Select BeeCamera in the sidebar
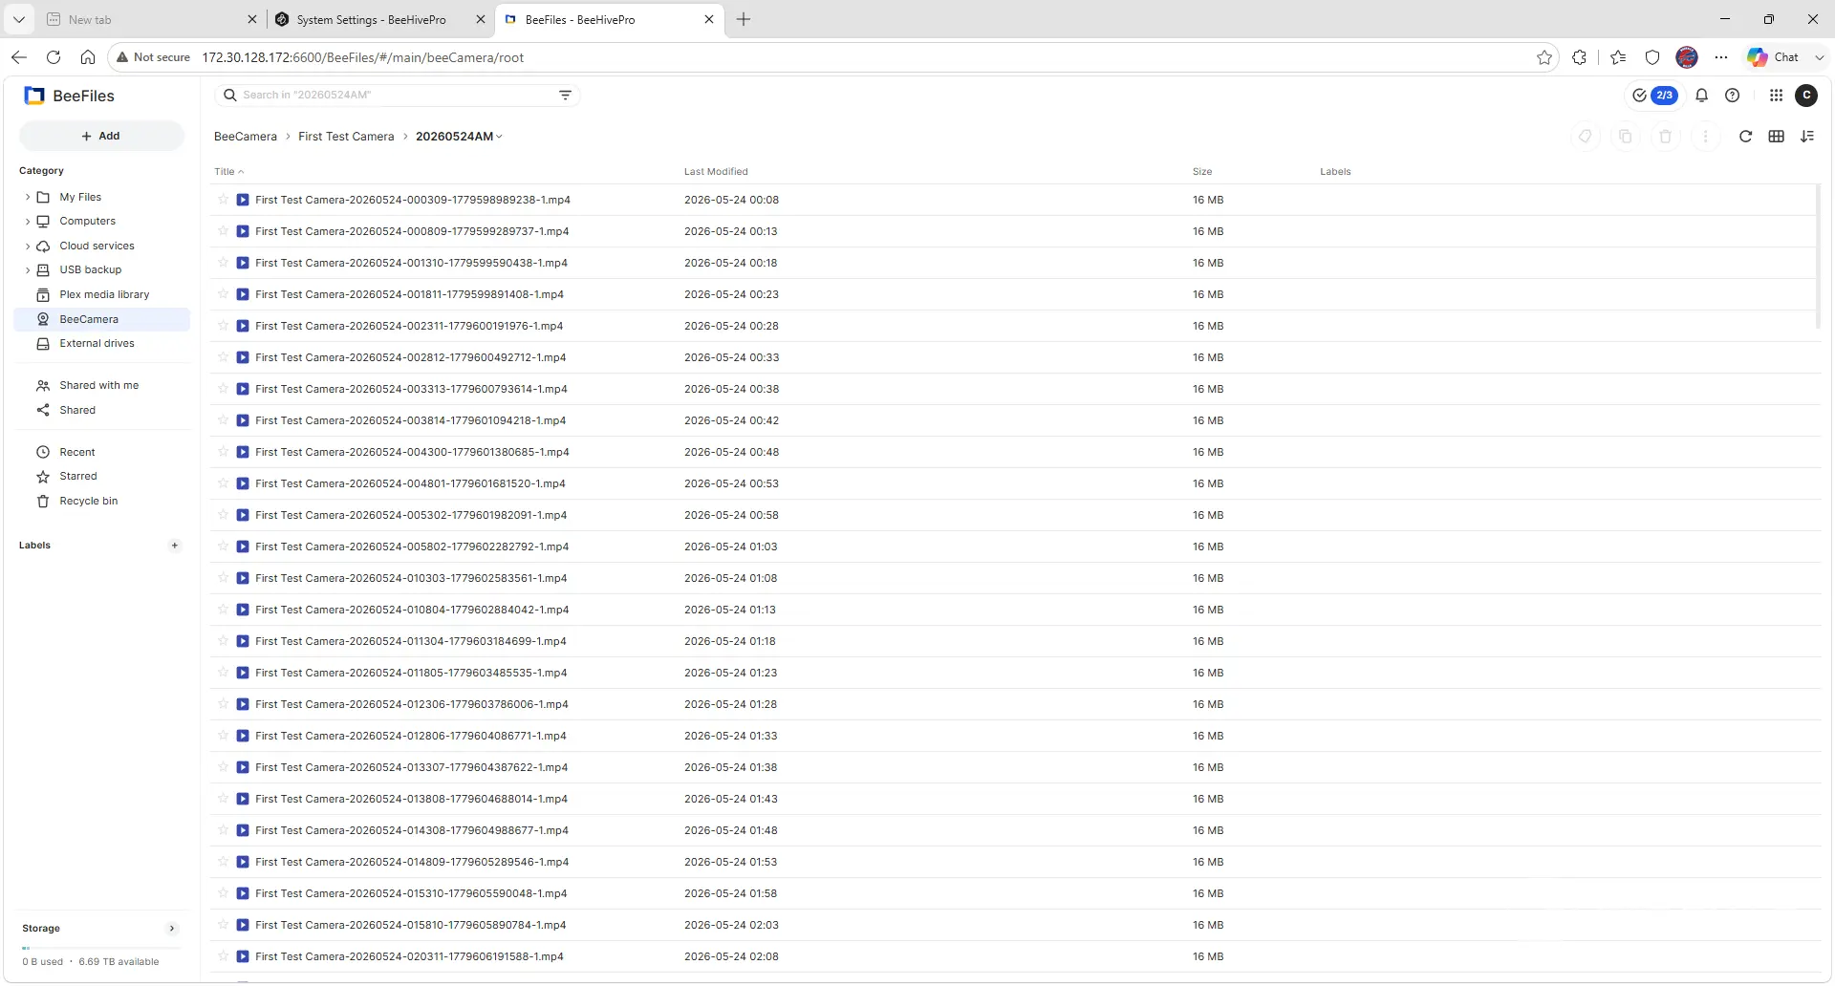The image size is (1835, 986). [x=102, y=319]
